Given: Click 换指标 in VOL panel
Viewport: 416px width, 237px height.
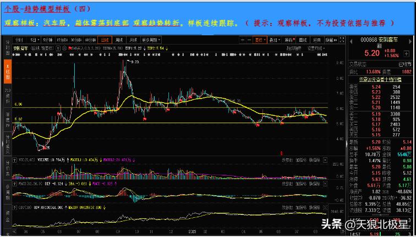Looking at the screenshot, I should [x=315, y=160].
